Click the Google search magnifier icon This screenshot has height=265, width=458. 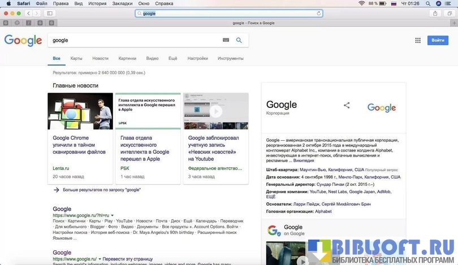coord(239,40)
